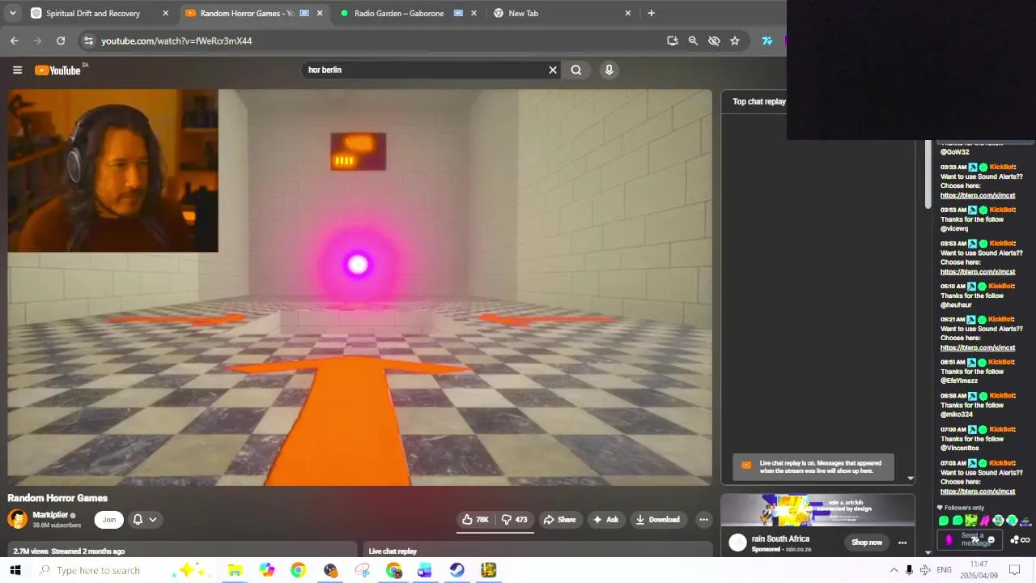Bookmark this page with the star
Screen dimensions: 1036x583
pyautogui.click(x=735, y=40)
